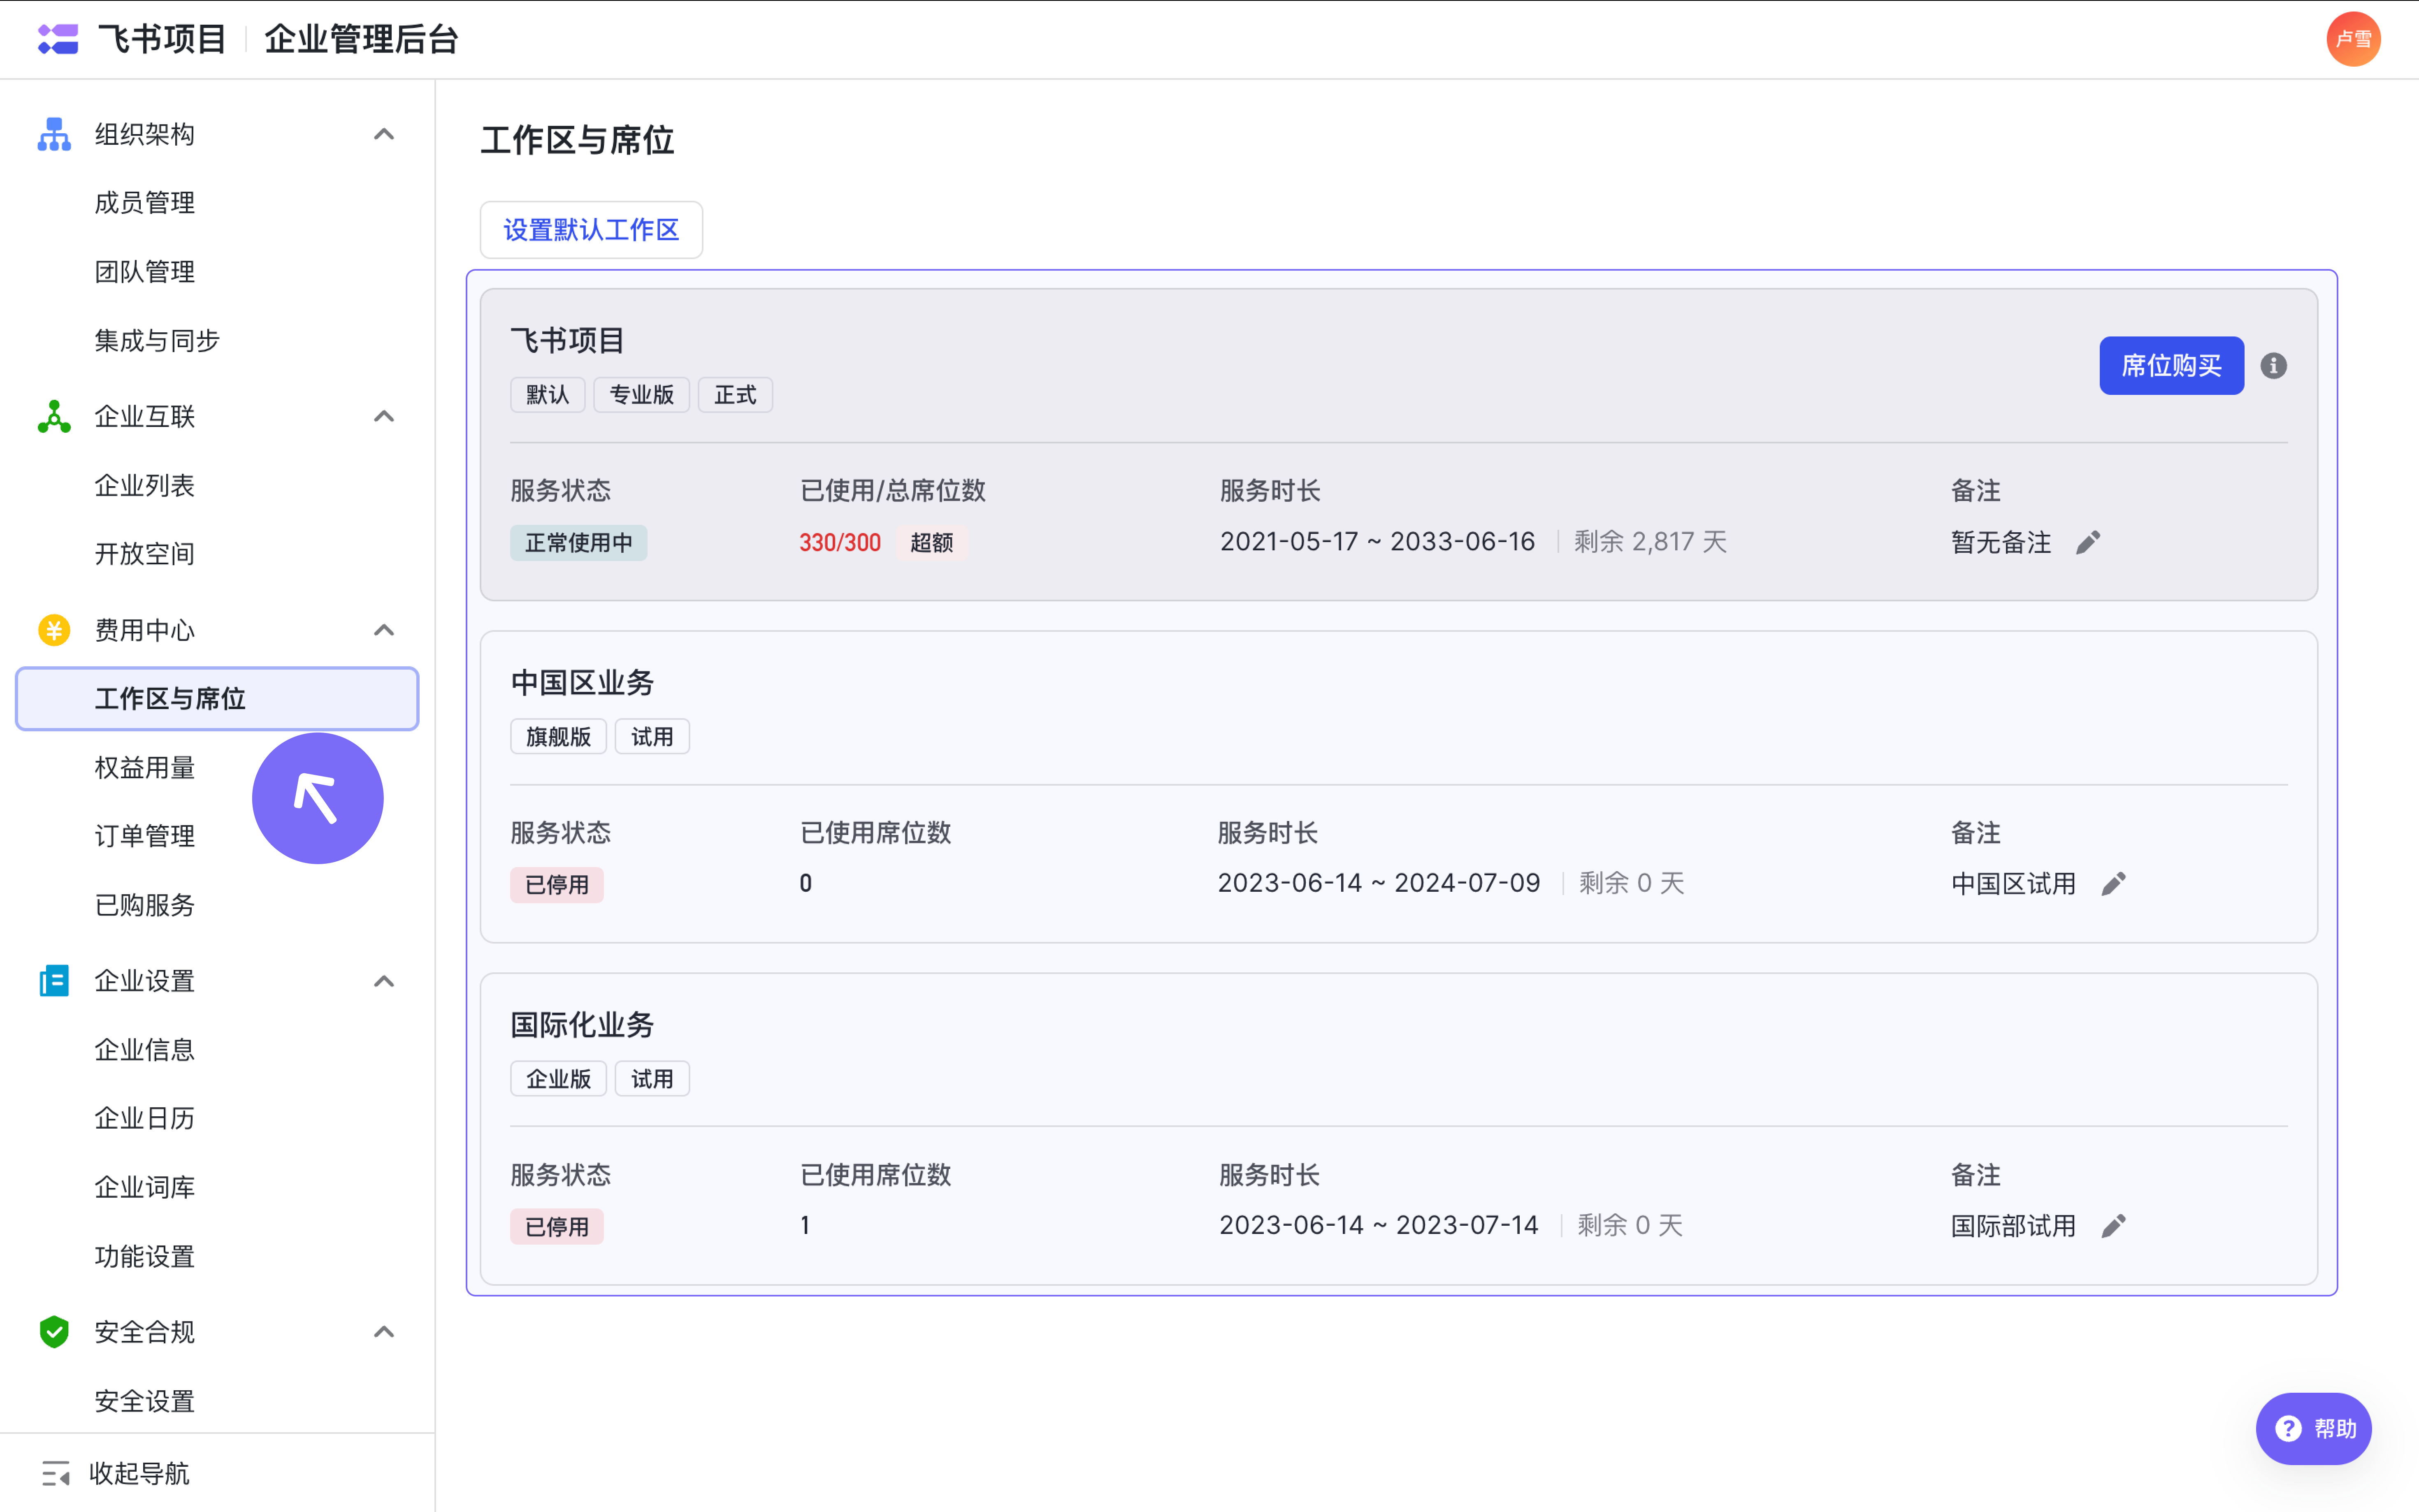Click the 席位购买 button
Image resolution: width=2419 pixels, height=1512 pixels.
pos(2171,366)
